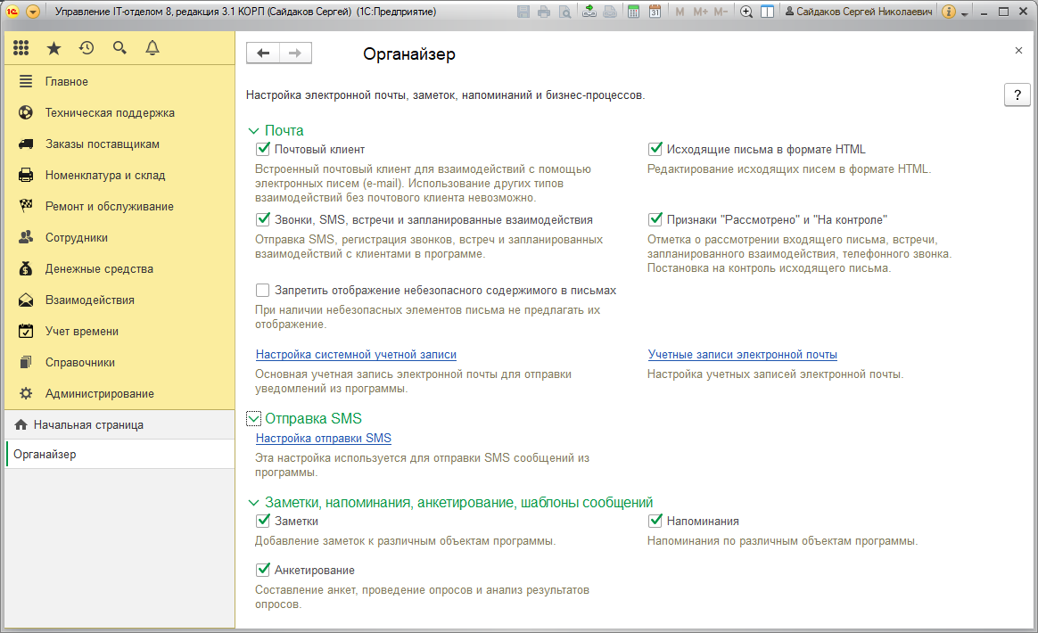Open the history clock icon

[86, 47]
